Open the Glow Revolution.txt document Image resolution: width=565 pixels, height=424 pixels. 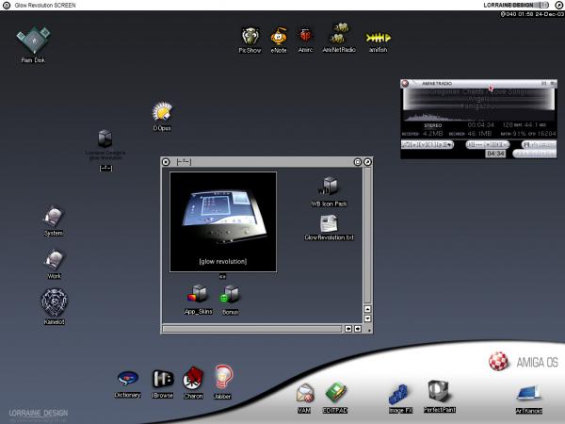click(x=329, y=223)
